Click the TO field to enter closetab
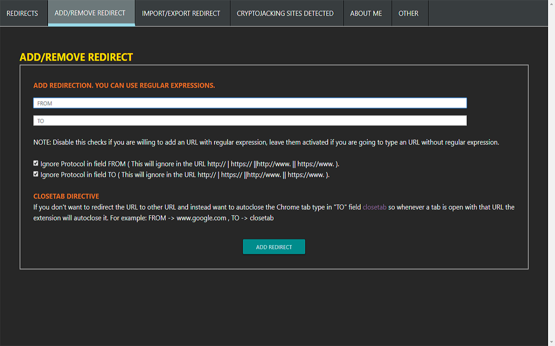The width and height of the screenshot is (555, 346). (x=250, y=121)
